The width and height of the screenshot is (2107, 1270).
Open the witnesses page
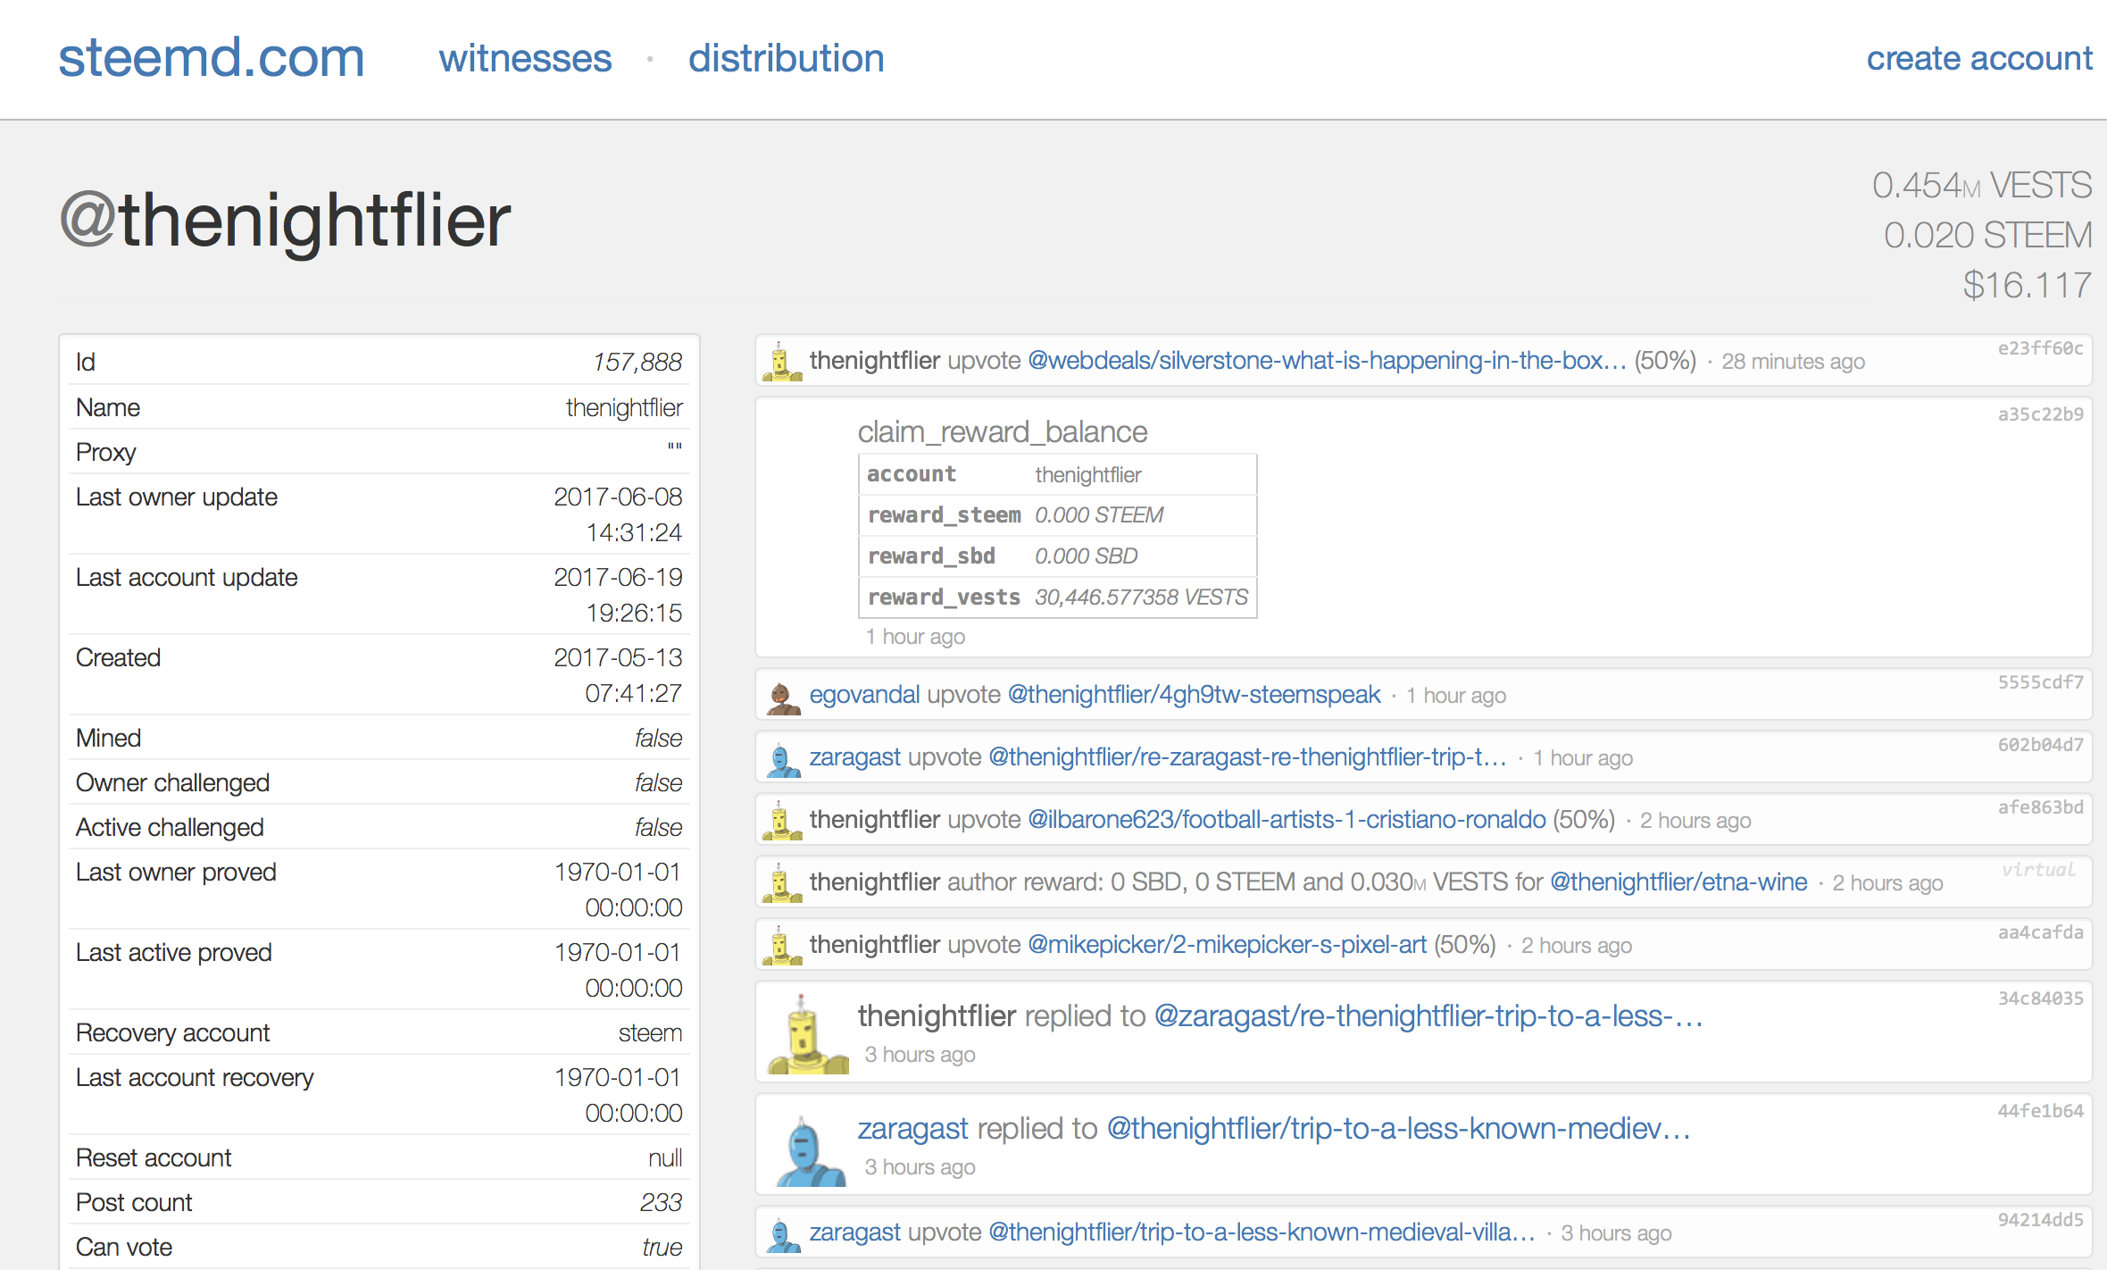[x=525, y=59]
